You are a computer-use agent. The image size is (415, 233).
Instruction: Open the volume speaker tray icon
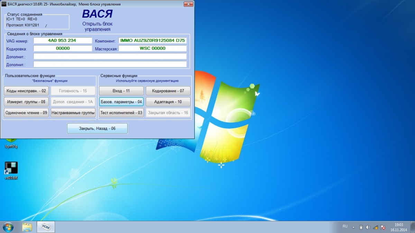coord(368,227)
